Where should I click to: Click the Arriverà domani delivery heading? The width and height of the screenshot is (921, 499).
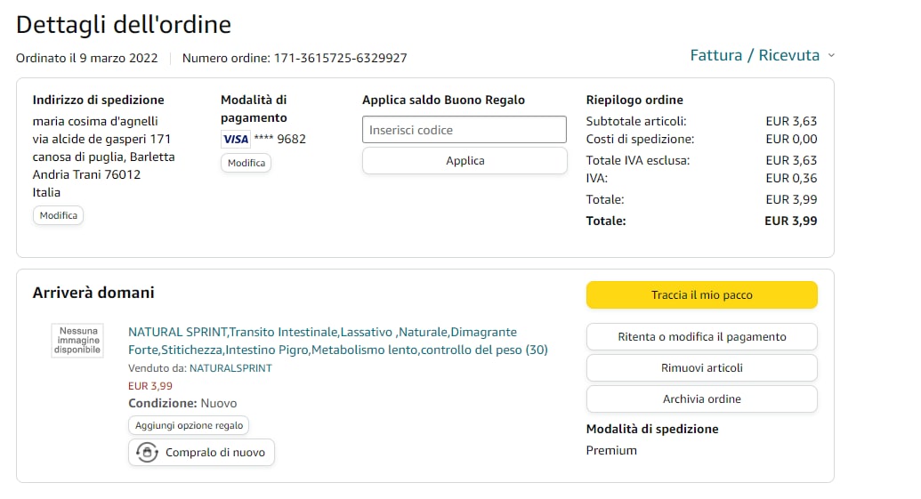point(93,293)
